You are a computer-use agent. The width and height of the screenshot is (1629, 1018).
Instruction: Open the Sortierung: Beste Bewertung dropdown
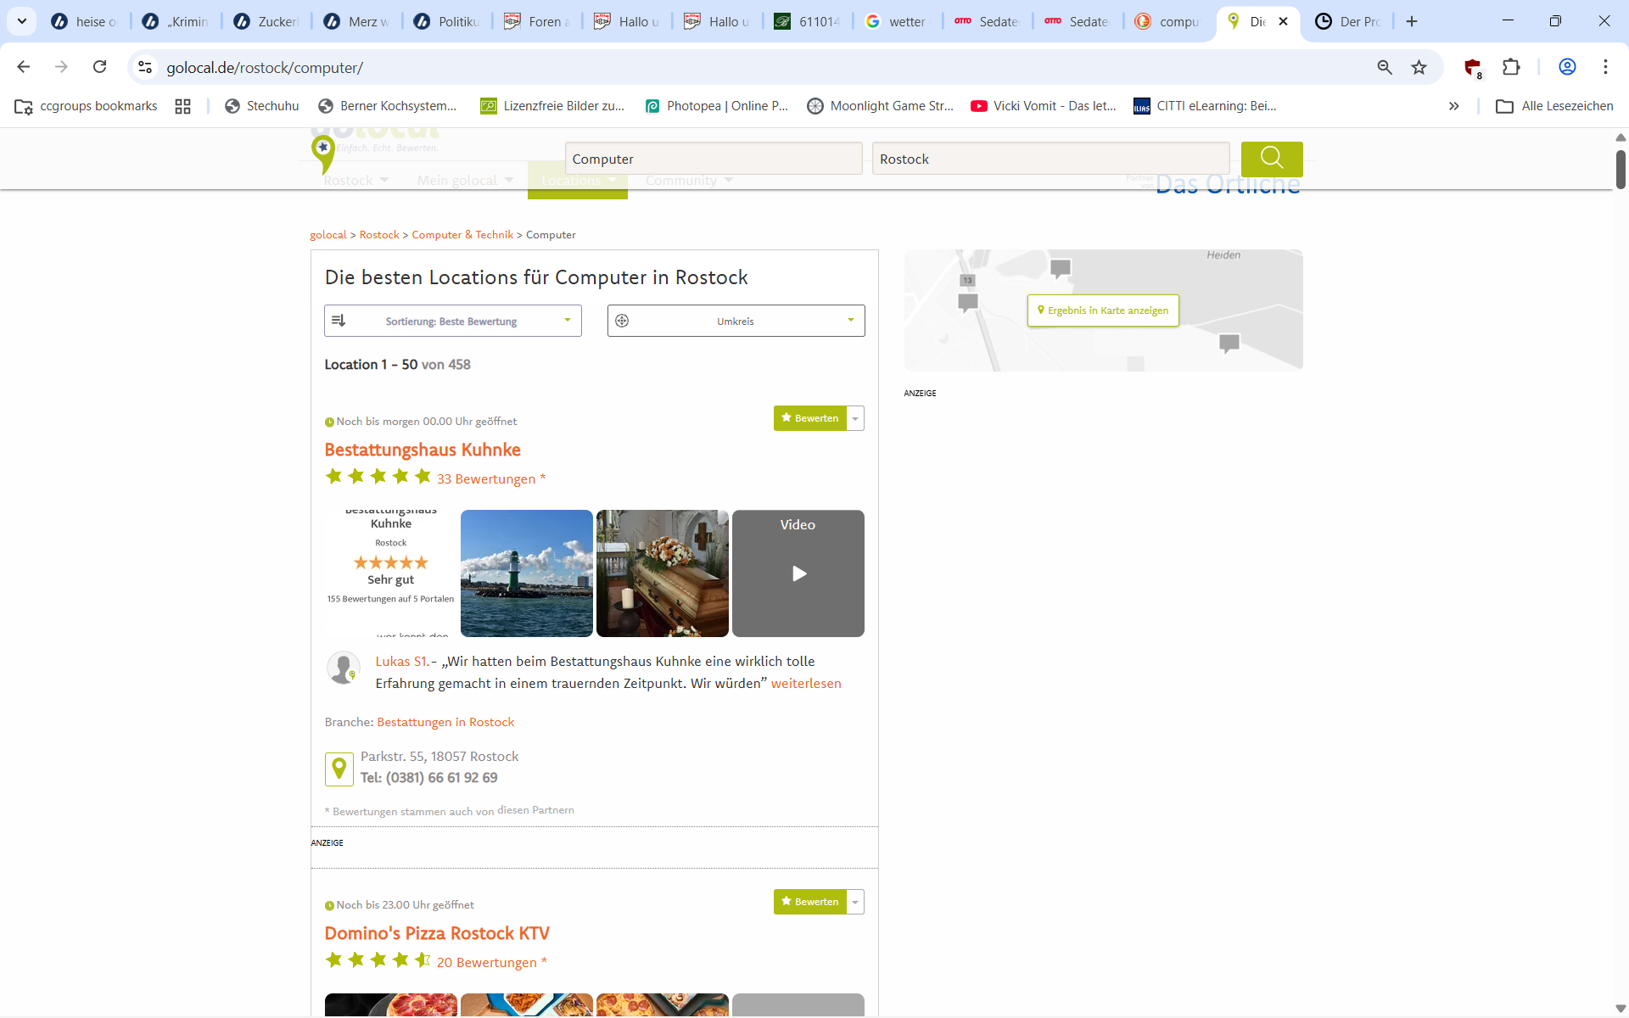coord(452,321)
